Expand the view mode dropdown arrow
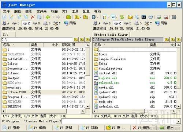183x132 pixels. point(108,17)
